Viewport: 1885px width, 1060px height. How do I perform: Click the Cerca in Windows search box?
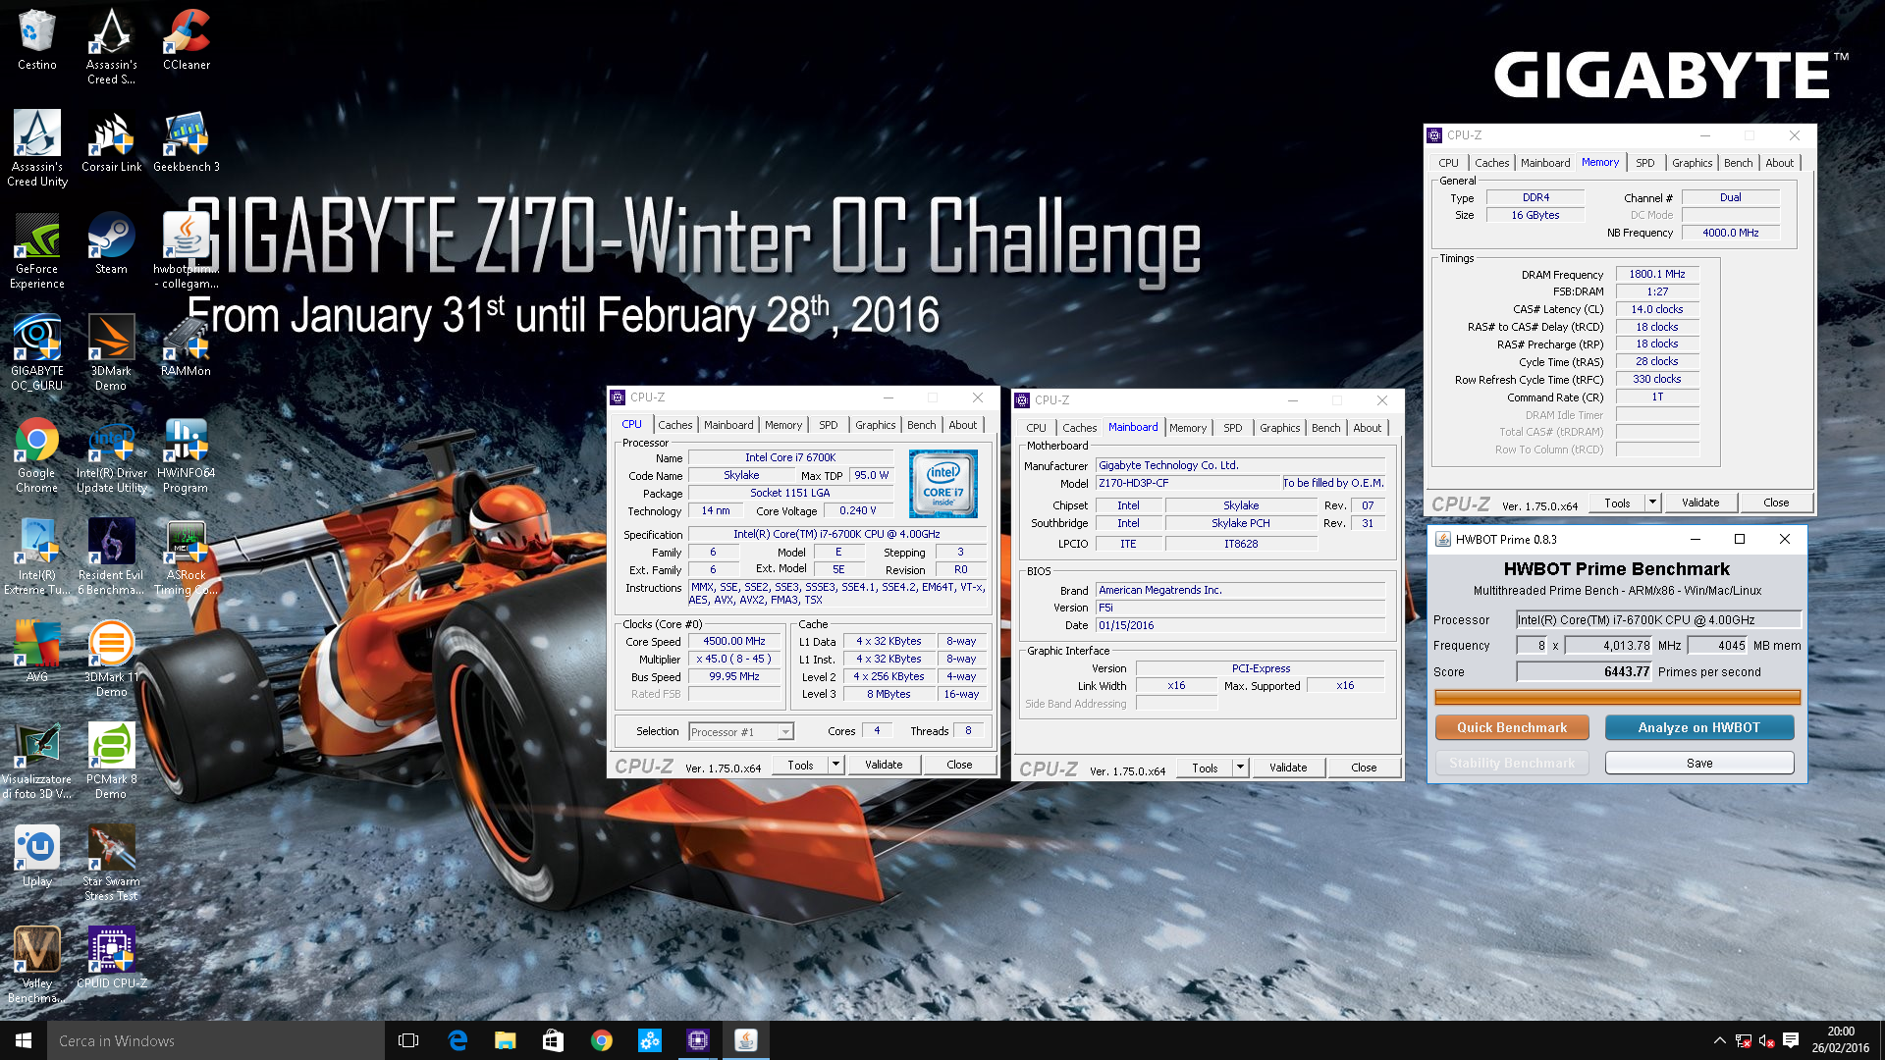coord(216,1040)
